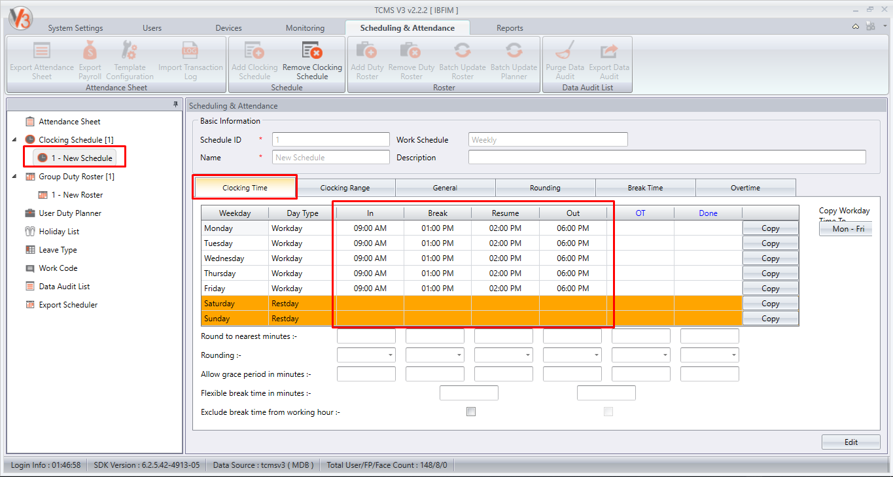Screen dimensions: 893x477
Task: Open the Devices ribbon tab
Action: (x=228, y=28)
